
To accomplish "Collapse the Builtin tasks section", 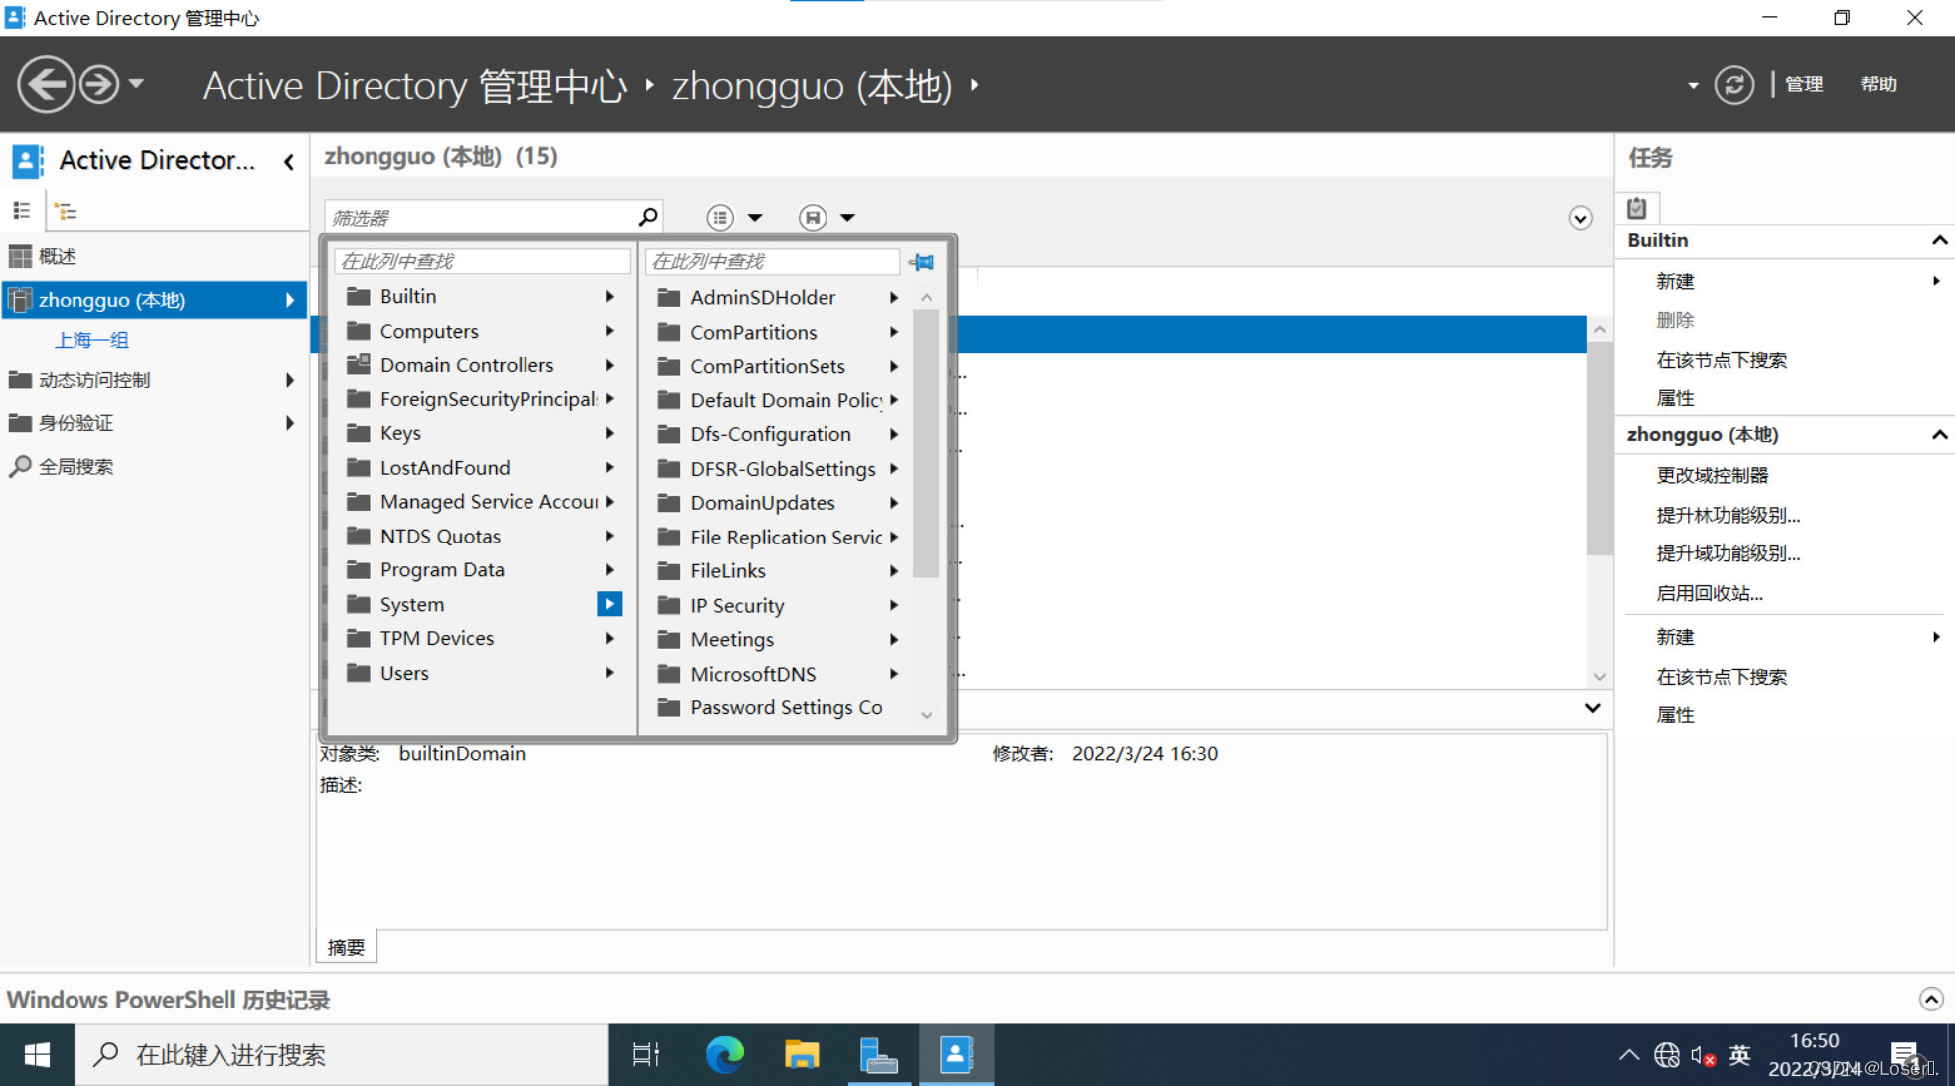I will coord(1938,240).
